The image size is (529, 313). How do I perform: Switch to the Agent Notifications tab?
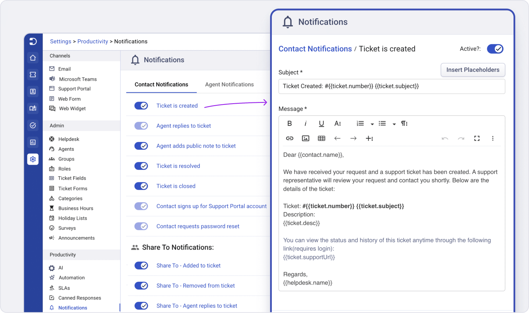point(229,84)
